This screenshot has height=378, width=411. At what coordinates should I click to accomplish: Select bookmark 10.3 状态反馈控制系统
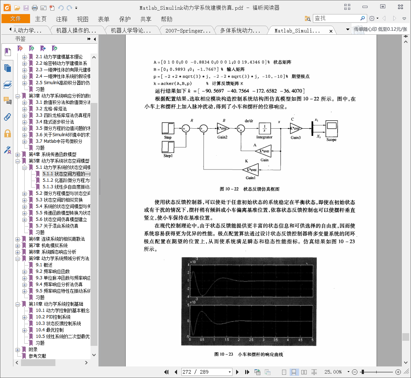point(58,323)
